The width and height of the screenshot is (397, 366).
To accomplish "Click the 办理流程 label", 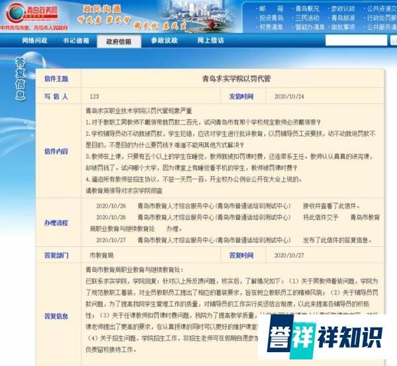I will [56, 223].
